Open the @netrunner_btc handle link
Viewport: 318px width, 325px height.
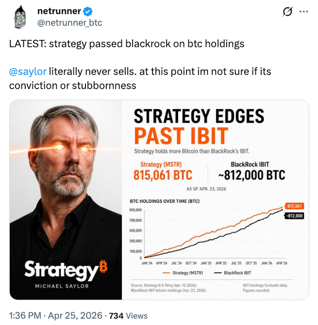point(69,22)
